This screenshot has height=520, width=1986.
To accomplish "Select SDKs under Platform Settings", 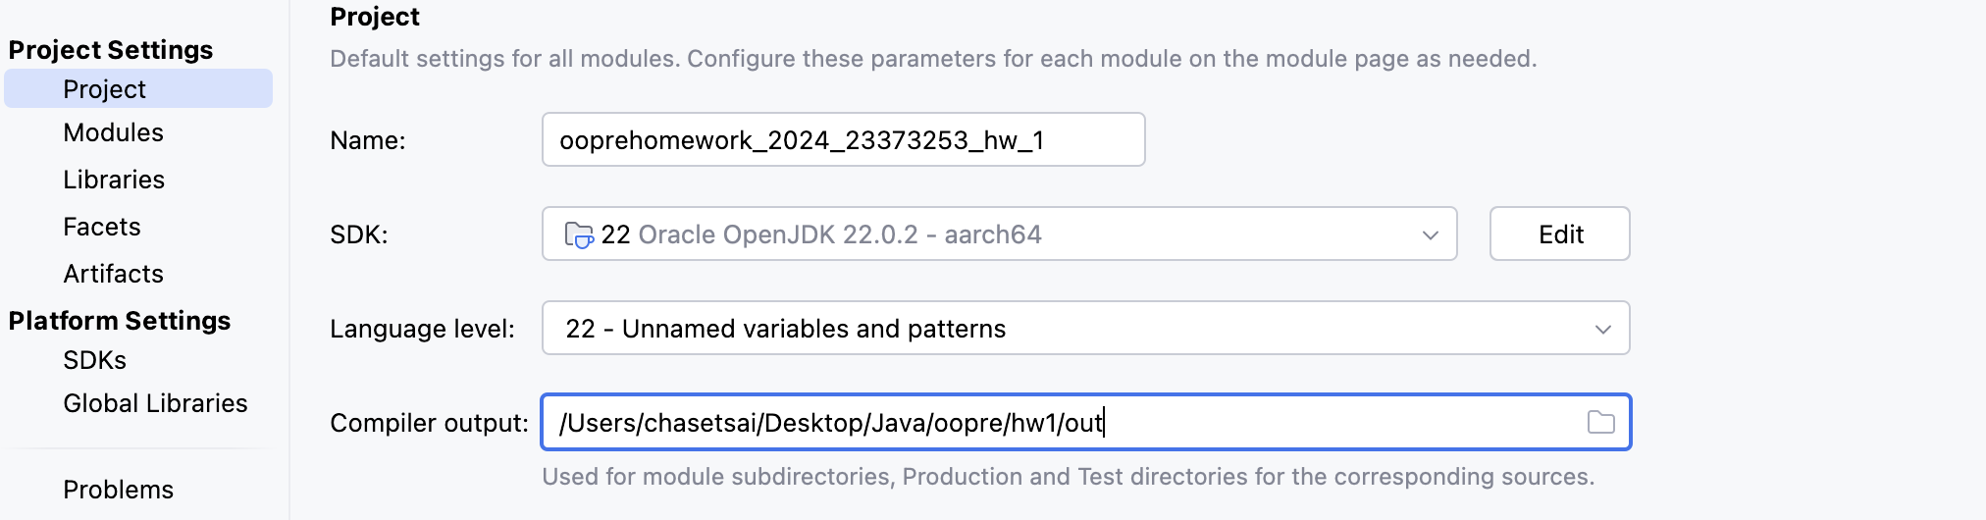I will pos(94,360).
